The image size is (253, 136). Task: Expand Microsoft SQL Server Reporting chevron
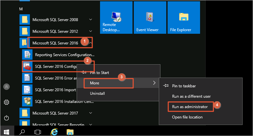(x=91, y=124)
